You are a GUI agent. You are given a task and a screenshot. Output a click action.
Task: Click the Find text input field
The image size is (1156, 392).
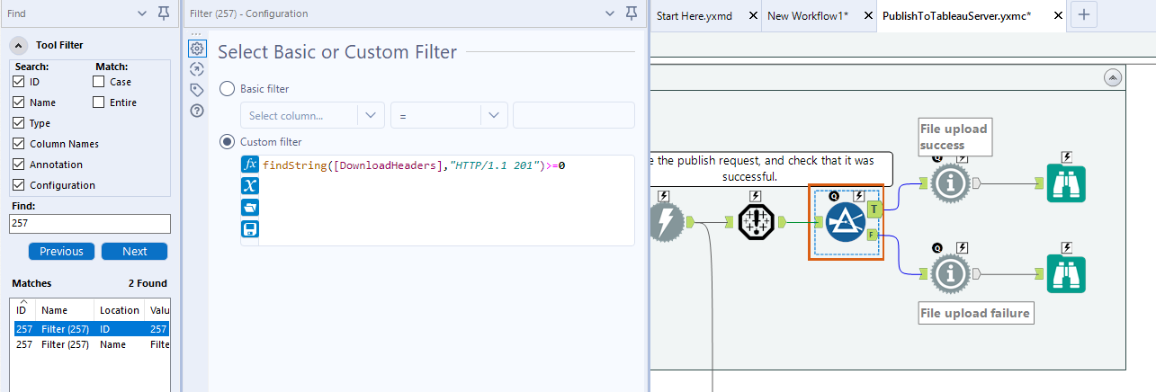[x=90, y=224]
